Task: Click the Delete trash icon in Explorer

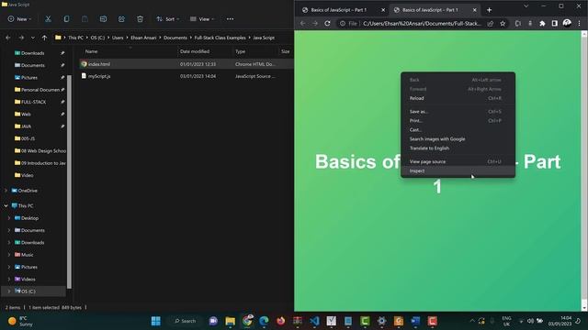Action: tap(140, 19)
